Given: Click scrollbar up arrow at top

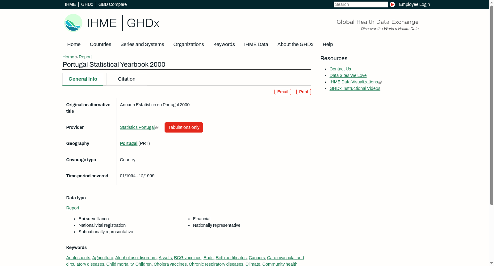Looking at the screenshot, I should pyautogui.click(x=492, y=2).
